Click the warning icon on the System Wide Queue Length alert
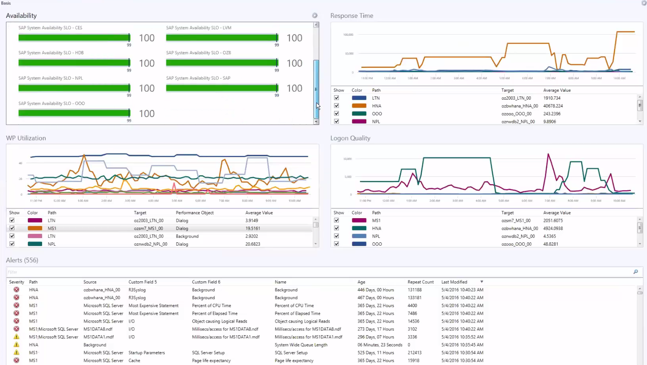Image resolution: width=647 pixels, height=365 pixels. [16, 345]
